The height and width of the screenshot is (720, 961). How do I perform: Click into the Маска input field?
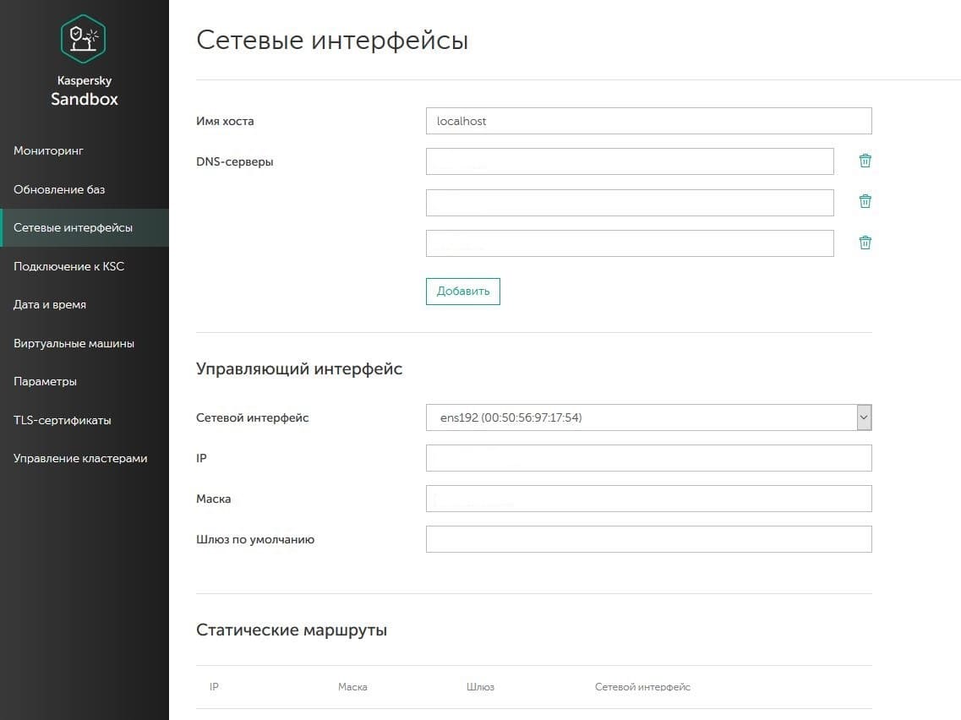click(x=648, y=499)
